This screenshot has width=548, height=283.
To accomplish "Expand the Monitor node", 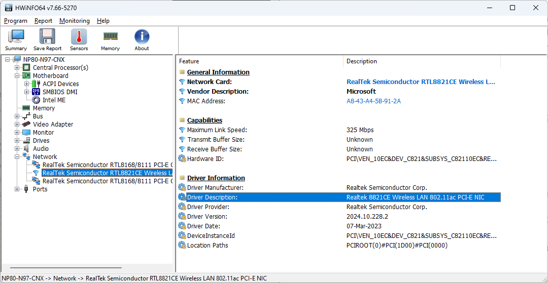I will [17, 133].
